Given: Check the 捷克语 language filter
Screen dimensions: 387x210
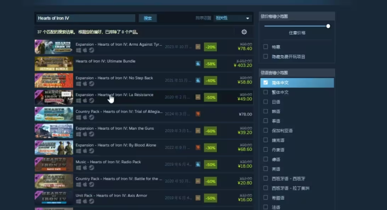Looking at the screenshot, I should point(266,140).
